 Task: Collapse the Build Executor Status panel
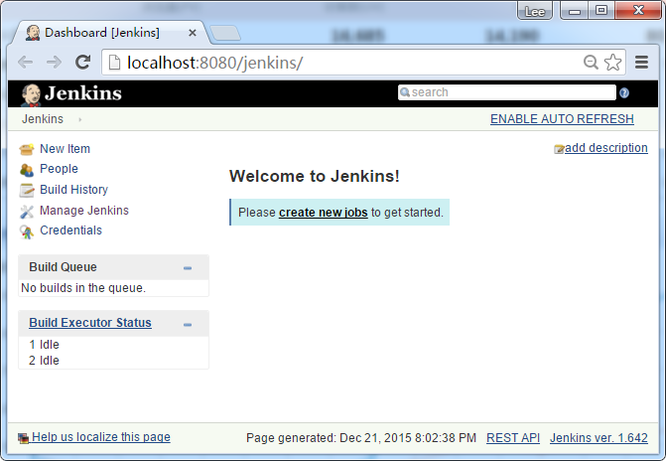tap(188, 324)
